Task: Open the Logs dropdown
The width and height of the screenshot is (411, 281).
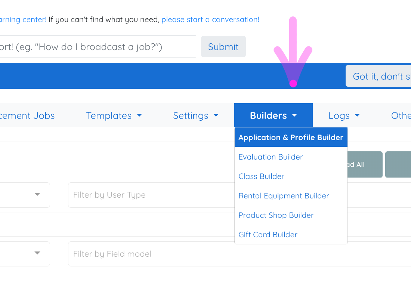Action: point(344,115)
